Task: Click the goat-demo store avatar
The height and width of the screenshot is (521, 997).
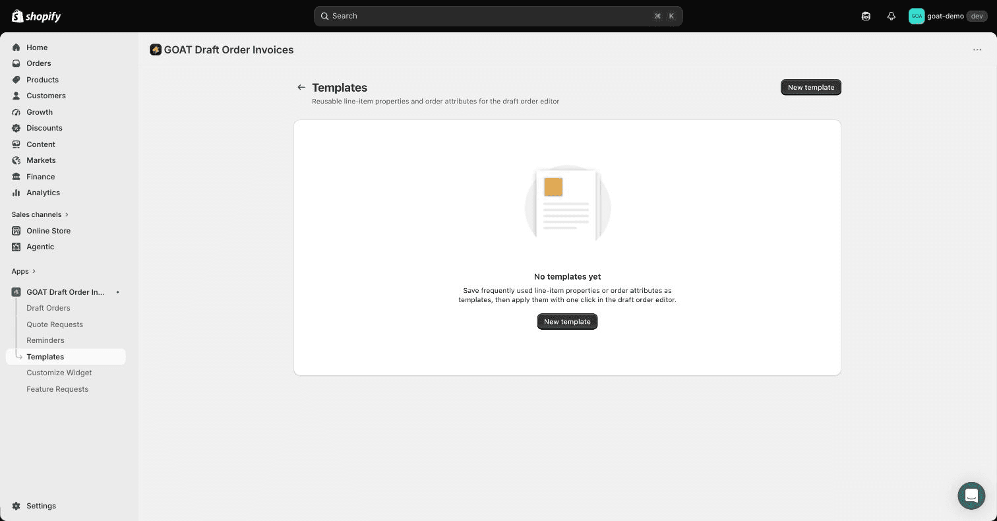Action: coord(917,16)
